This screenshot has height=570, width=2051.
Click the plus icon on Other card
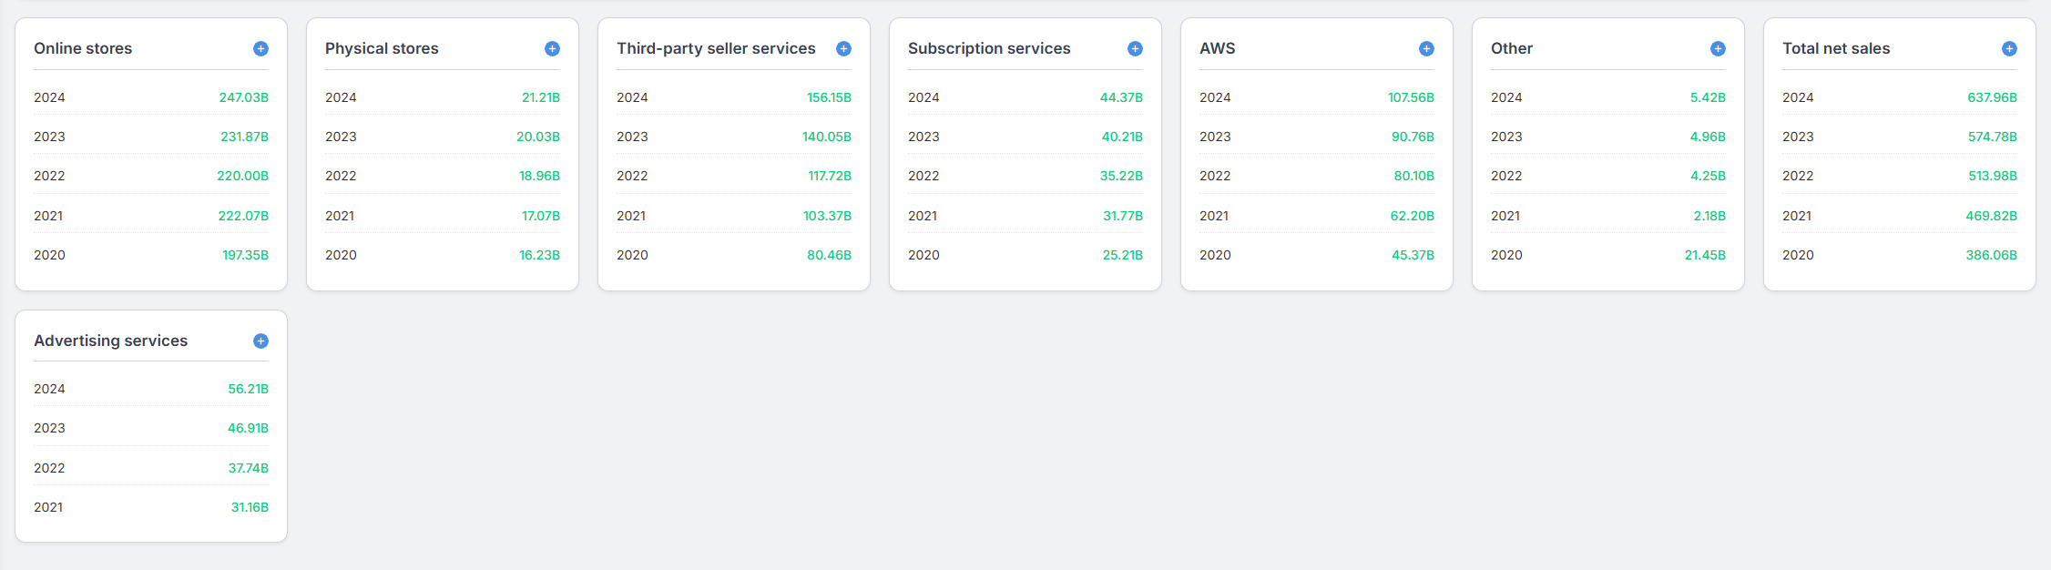pos(1718,48)
